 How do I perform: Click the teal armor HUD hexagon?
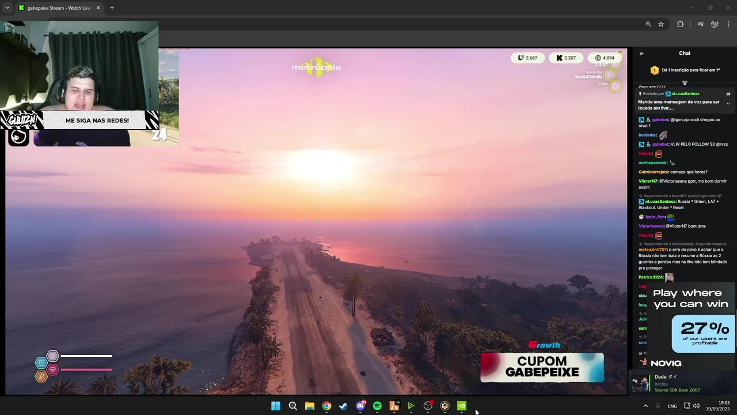point(41,363)
